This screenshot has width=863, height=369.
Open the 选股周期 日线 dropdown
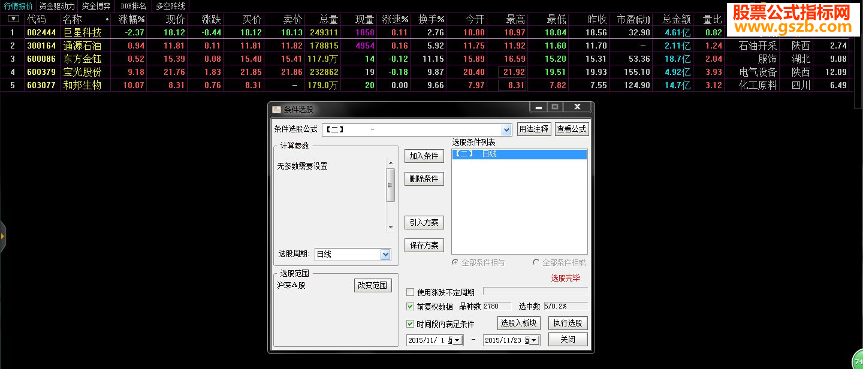[385, 255]
